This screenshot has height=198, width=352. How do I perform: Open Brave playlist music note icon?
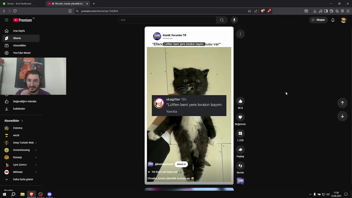pyautogui.click(x=320, y=11)
